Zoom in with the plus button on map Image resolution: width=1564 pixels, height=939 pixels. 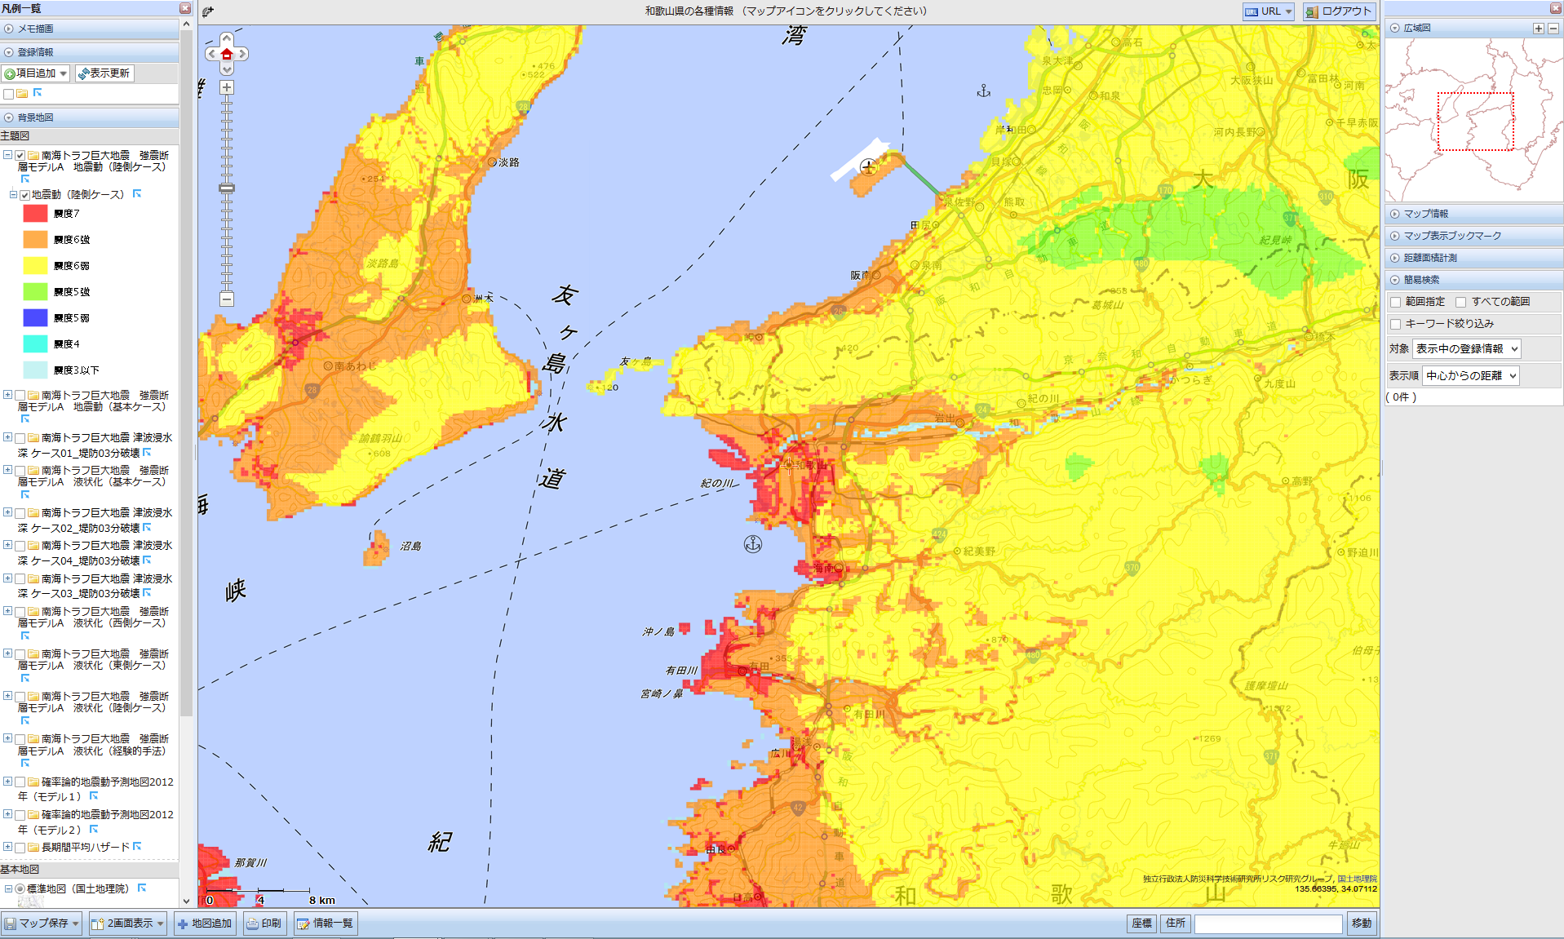click(227, 87)
